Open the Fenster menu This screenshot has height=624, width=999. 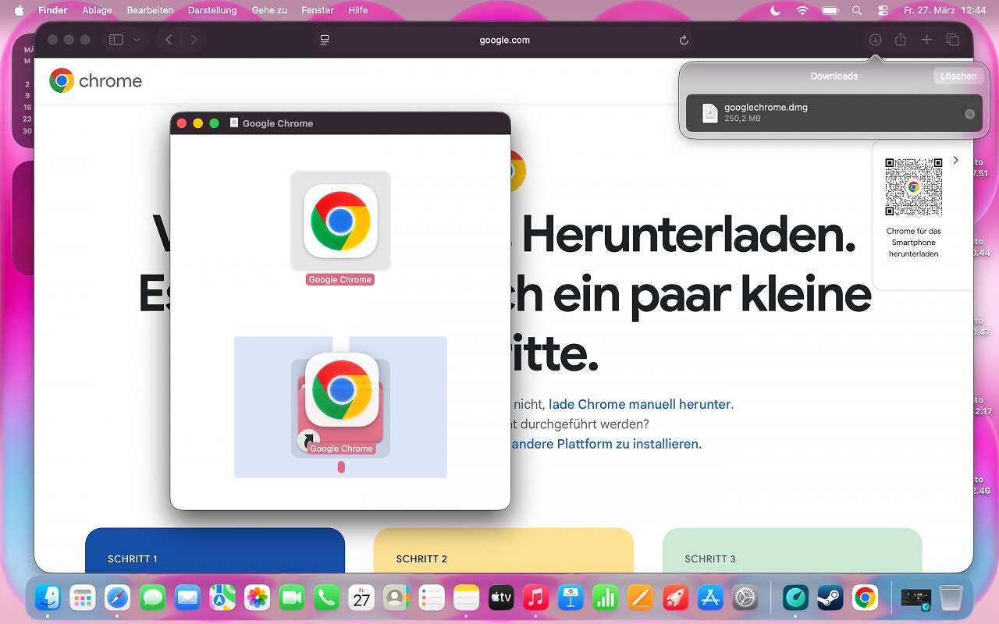(318, 10)
